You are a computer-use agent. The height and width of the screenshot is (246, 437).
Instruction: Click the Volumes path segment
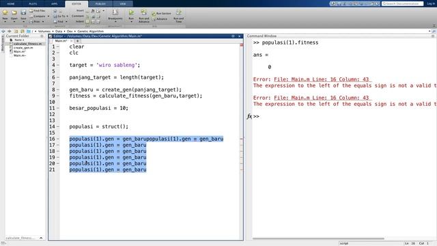tap(44, 31)
